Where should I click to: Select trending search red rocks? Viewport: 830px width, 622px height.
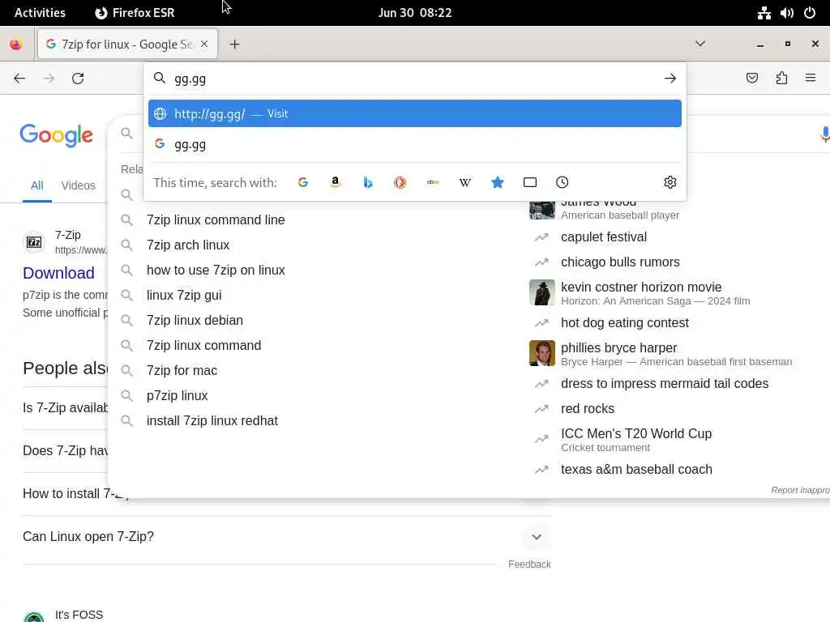pyautogui.click(x=588, y=409)
